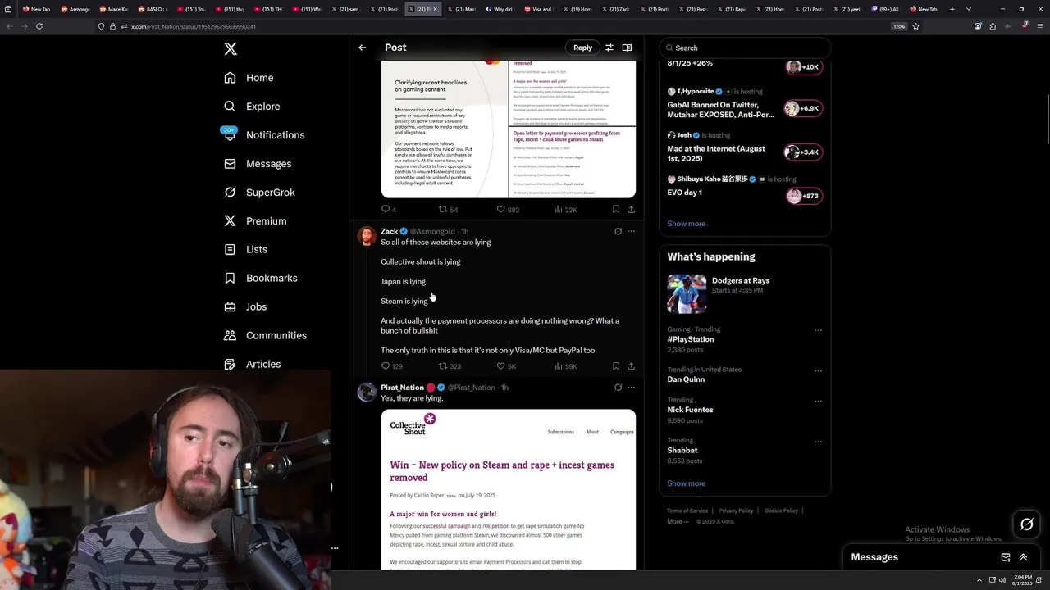This screenshot has width=1050, height=590.
Task: Click the Reply button in Post header
Action: pyautogui.click(x=582, y=48)
